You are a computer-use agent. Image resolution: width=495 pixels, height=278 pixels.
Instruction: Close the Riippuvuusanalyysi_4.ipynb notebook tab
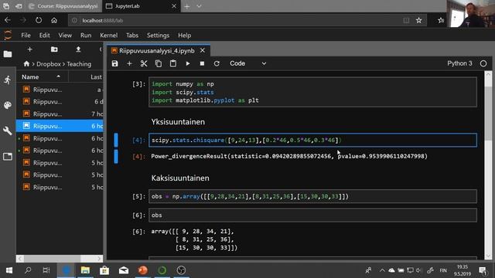[203, 50]
